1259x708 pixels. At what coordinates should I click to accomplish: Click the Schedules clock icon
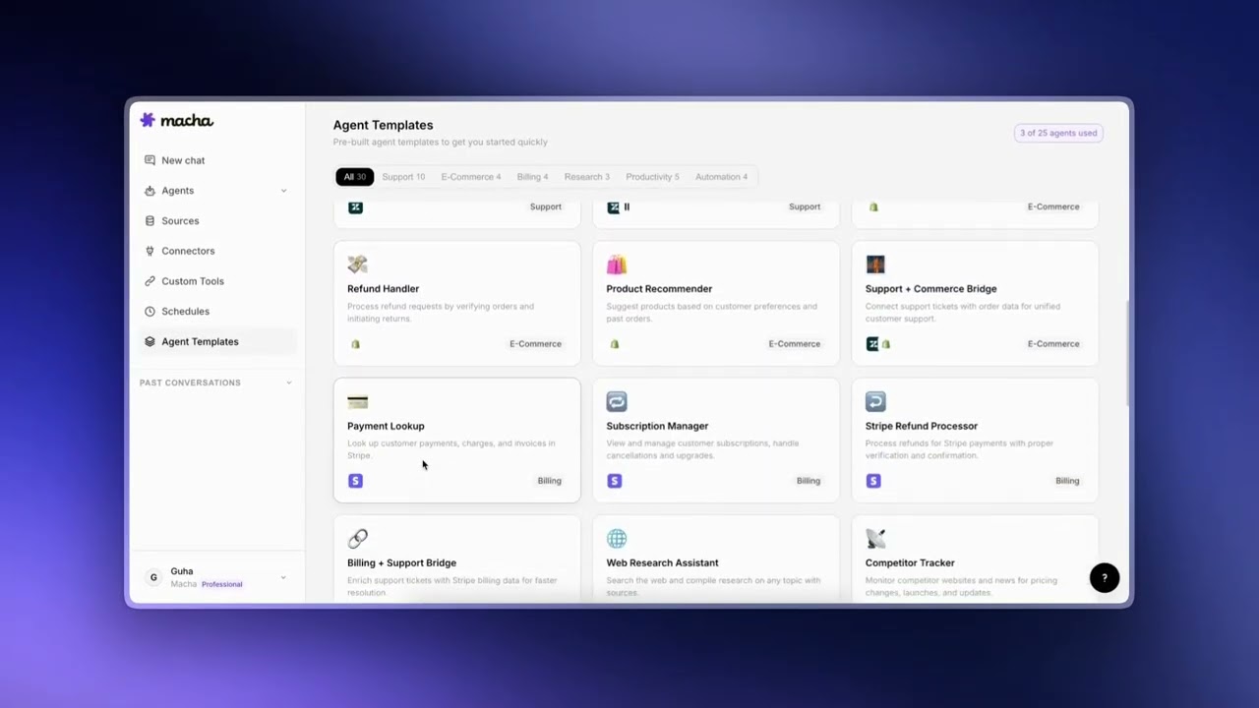pos(150,312)
